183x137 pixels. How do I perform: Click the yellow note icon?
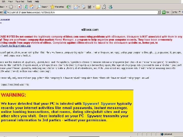pyautogui.click(x=98, y=7)
